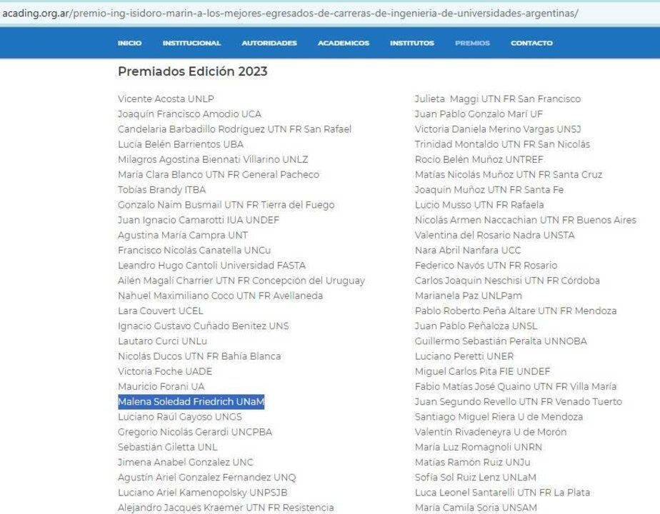Open the PREMIOS menu item
660x514 pixels.
pyautogui.click(x=472, y=43)
